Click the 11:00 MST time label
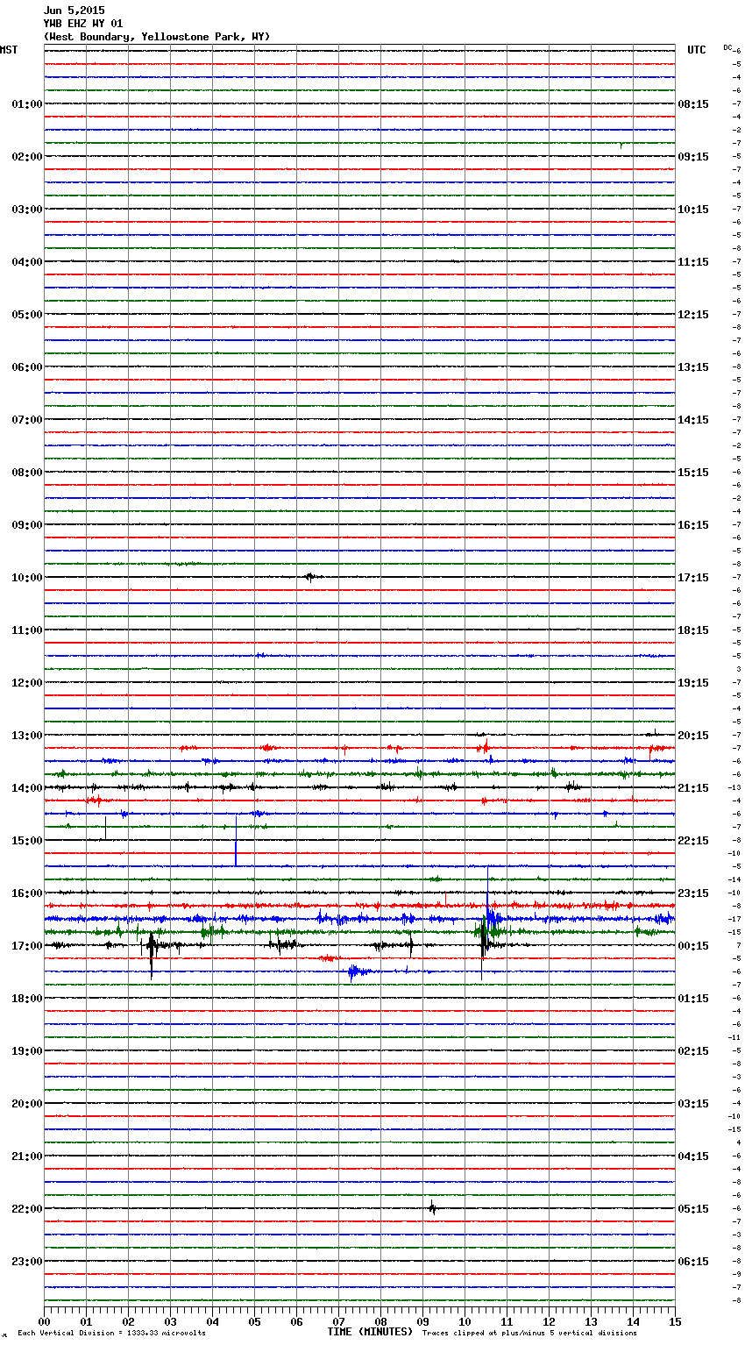Viewport: 745px width, 1345px height. point(26,630)
